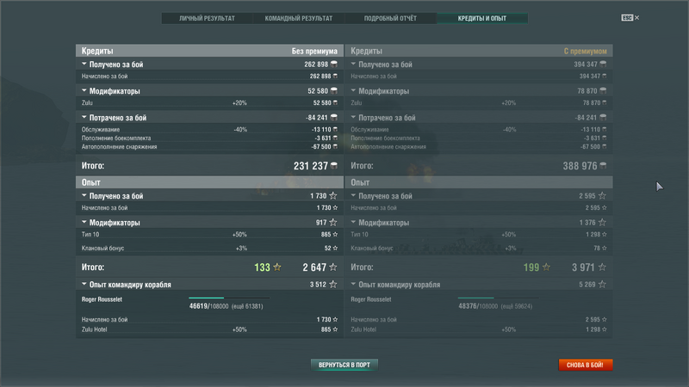Click star icon beside premium commander experience 5 269
689x387 pixels.
(x=602, y=285)
